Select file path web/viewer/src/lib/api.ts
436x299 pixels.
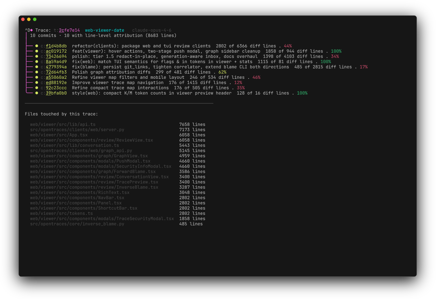coord(63,125)
